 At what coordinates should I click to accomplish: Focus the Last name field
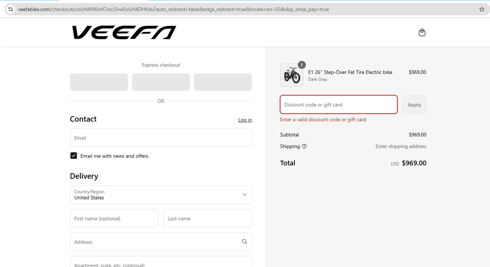tap(208, 218)
